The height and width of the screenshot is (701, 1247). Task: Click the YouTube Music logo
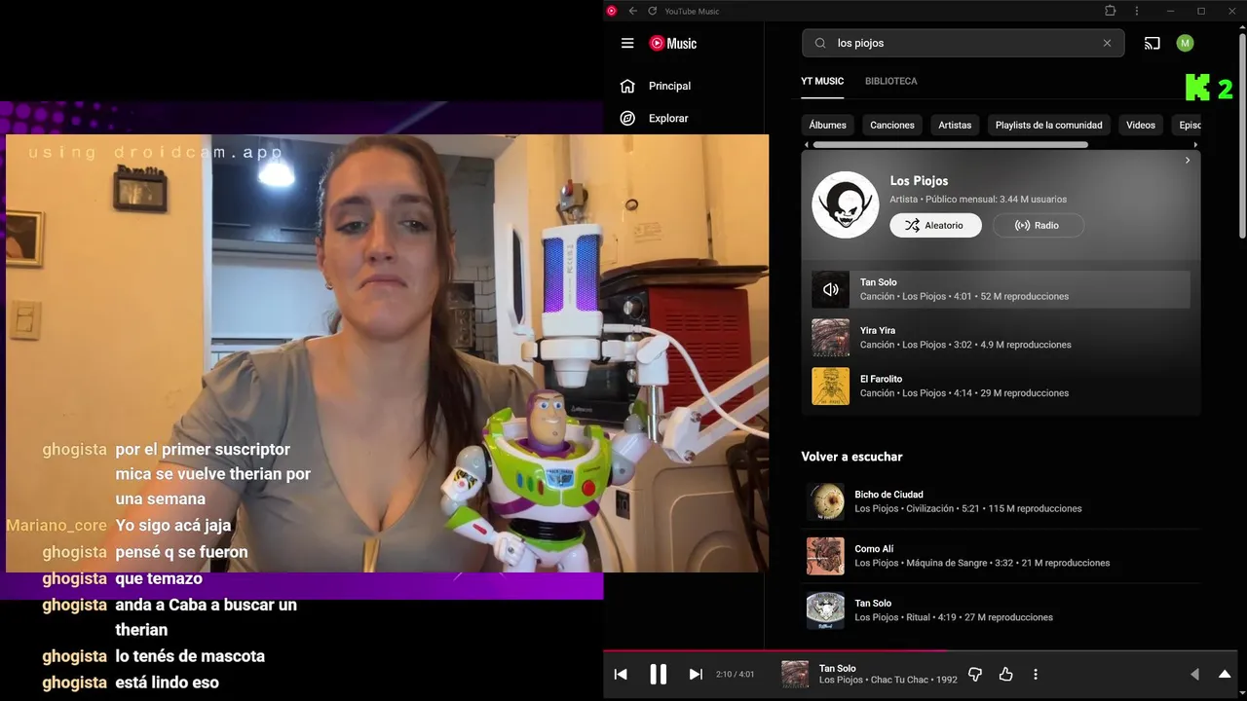tap(673, 43)
